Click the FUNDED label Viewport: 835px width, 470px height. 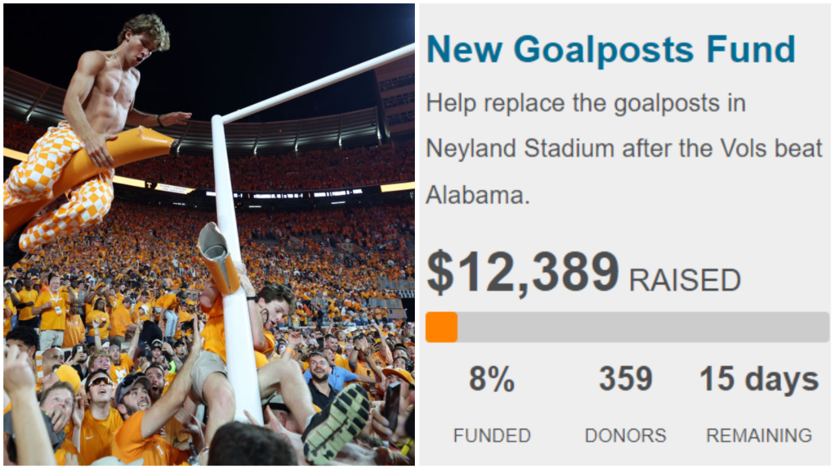[492, 435]
